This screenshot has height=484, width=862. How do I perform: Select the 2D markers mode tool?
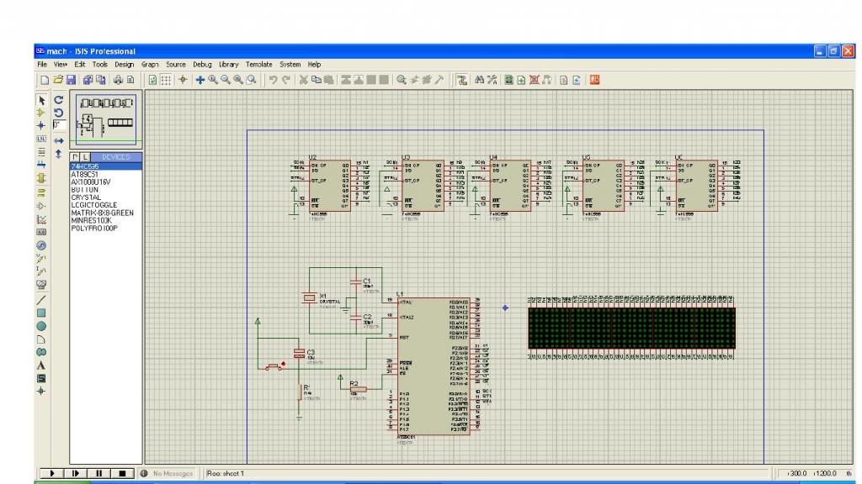pos(41,392)
